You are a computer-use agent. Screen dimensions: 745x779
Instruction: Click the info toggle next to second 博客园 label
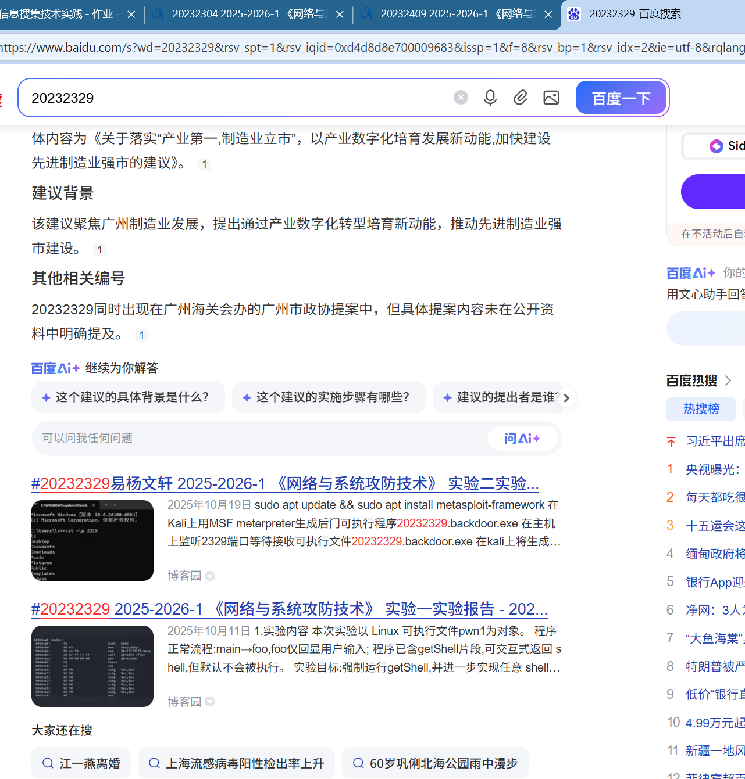[x=210, y=702]
